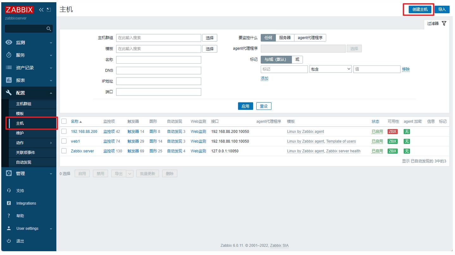
Task: Open host web1 link
Action: point(75,141)
